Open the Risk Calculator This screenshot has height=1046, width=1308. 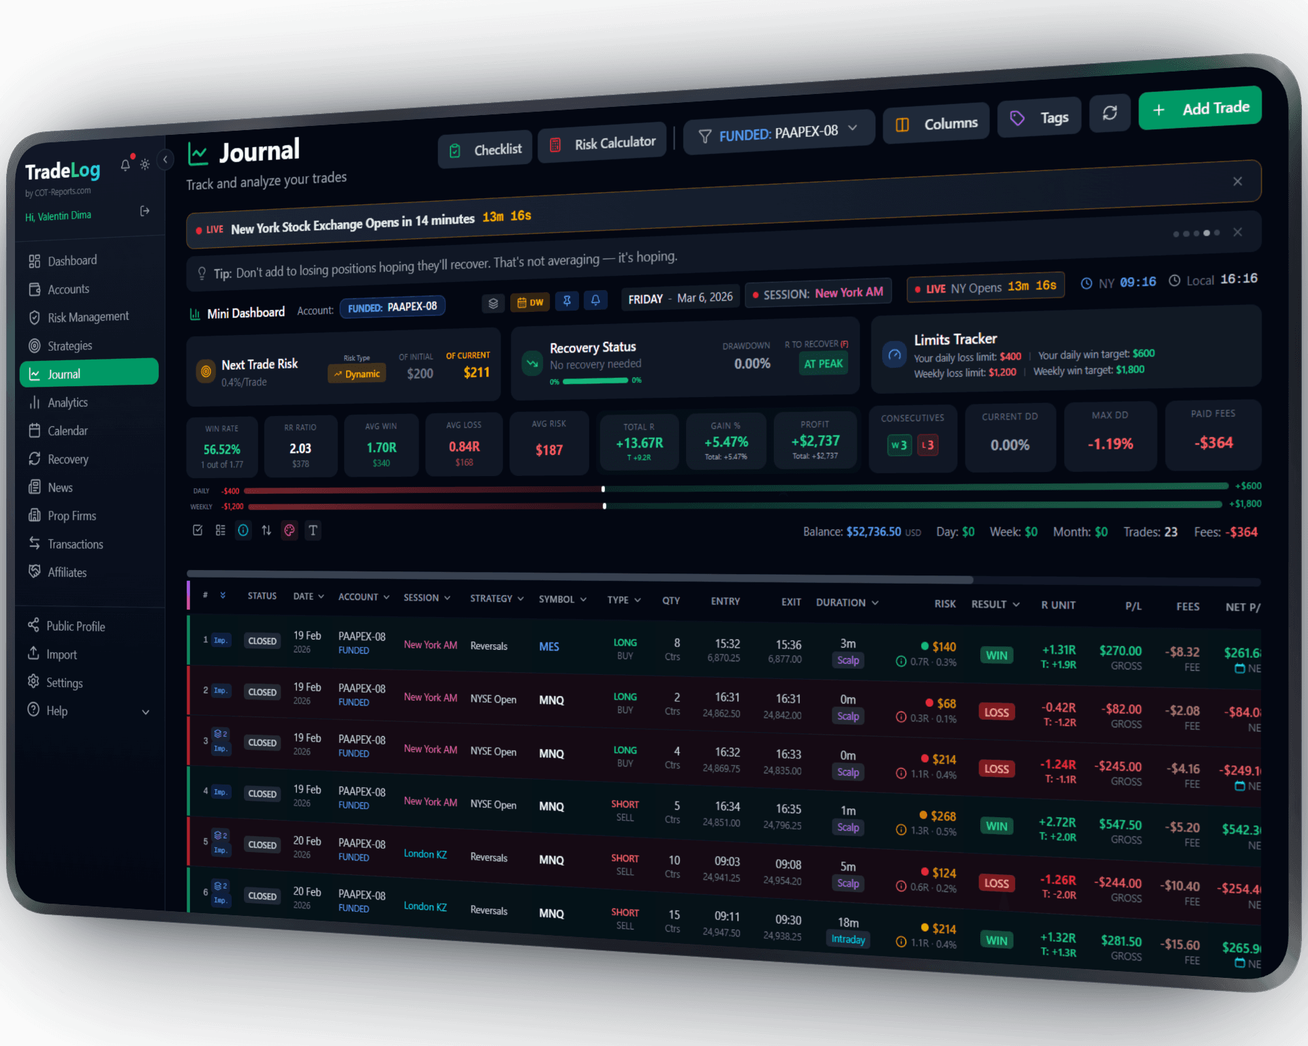[x=602, y=141]
